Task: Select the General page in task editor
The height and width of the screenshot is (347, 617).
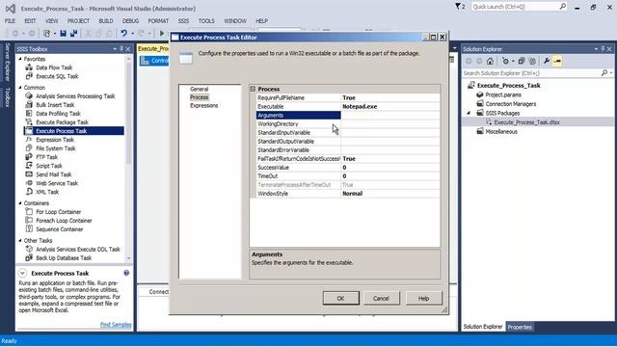Action: click(x=200, y=89)
